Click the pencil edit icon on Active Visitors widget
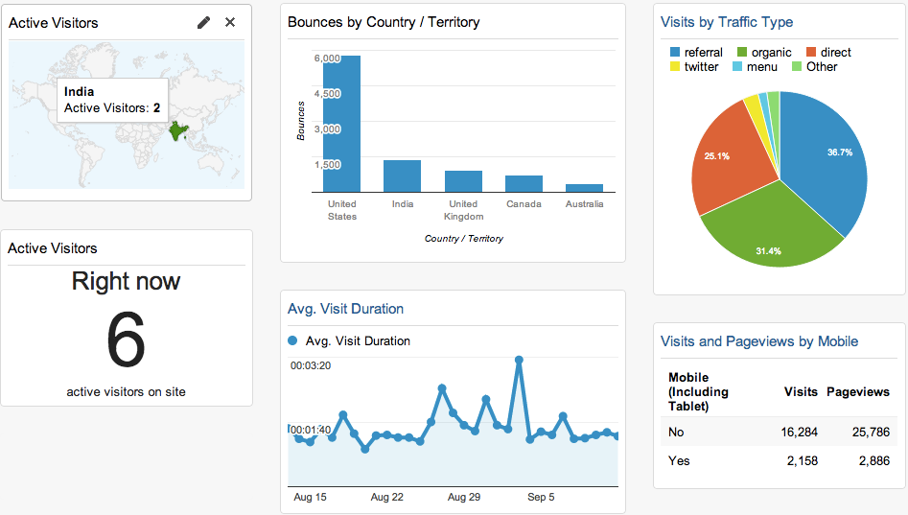This screenshot has width=908, height=515. [x=203, y=23]
